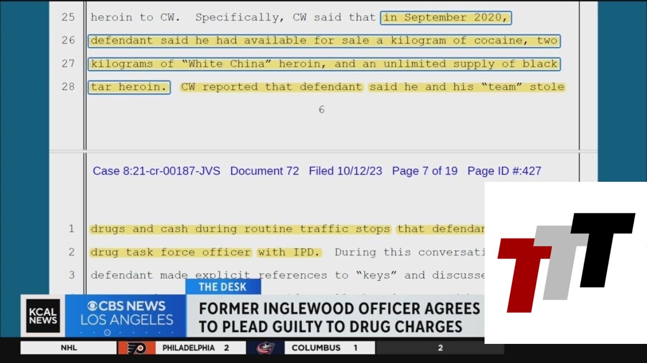The height and width of the screenshot is (363, 647).
Task: Click the NHL ticker label
Action: 68,348
